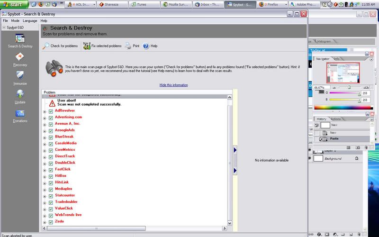Viewport: 379px width, 237px height.
Task: Open the Language menu
Action: coord(30,21)
